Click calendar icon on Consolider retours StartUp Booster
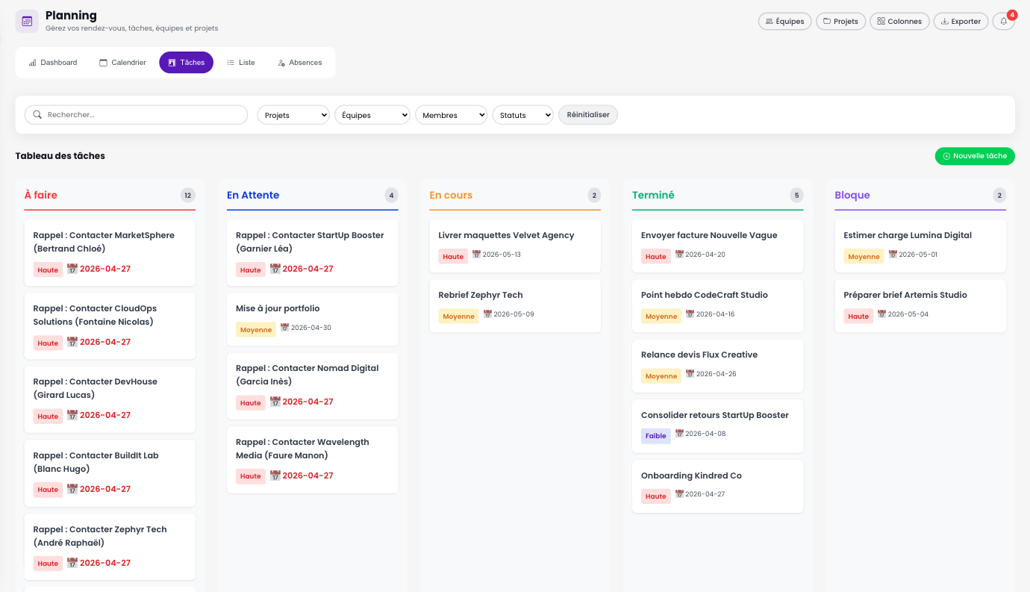The height and width of the screenshot is (592, 1030). click(x=679, y=433)
